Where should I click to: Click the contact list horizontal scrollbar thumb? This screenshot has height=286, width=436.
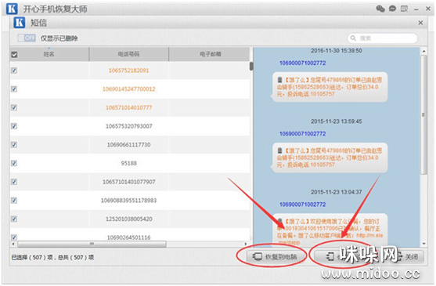coord(92,244)
